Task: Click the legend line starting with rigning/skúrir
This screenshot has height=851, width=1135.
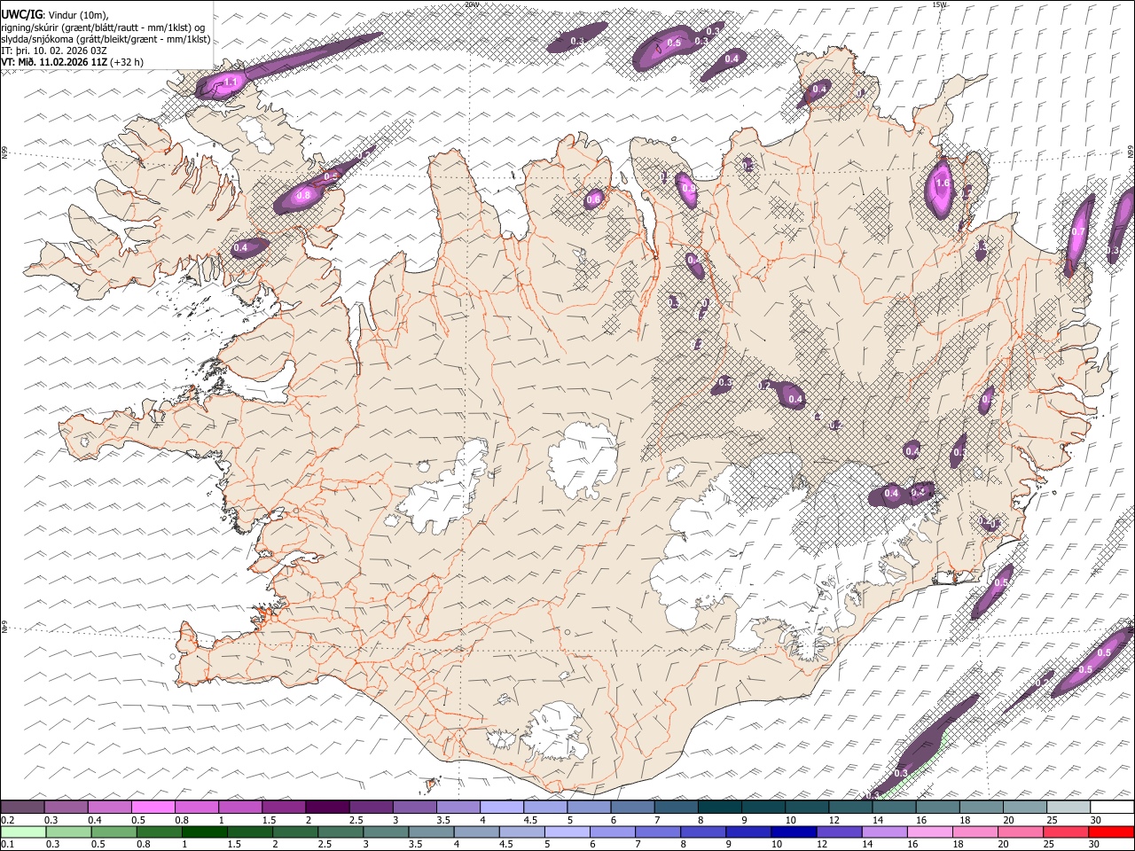Action: click(103, 27)
